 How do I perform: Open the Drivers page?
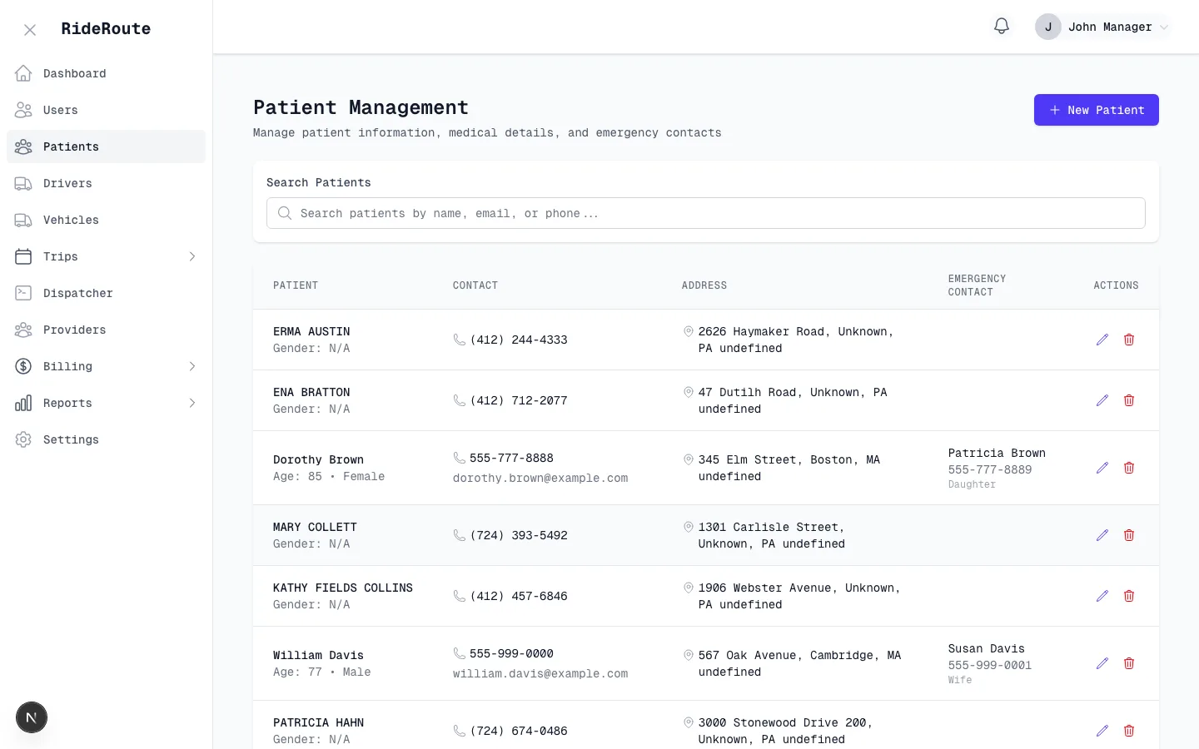coord(106,183)
